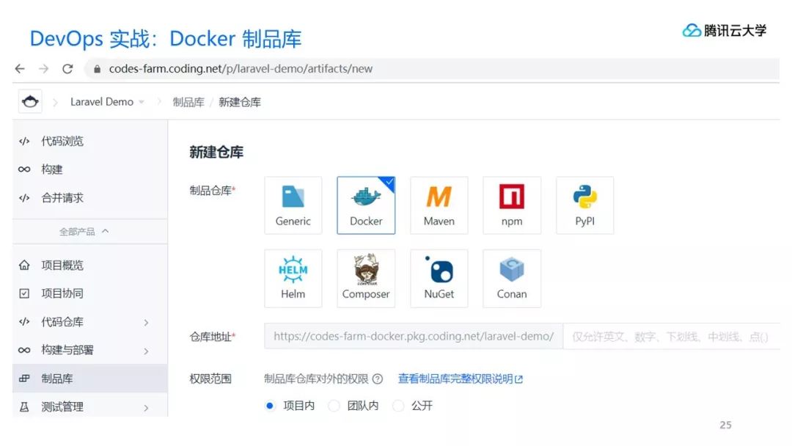Expand the 测试管理 chevron

pos(147,408)
